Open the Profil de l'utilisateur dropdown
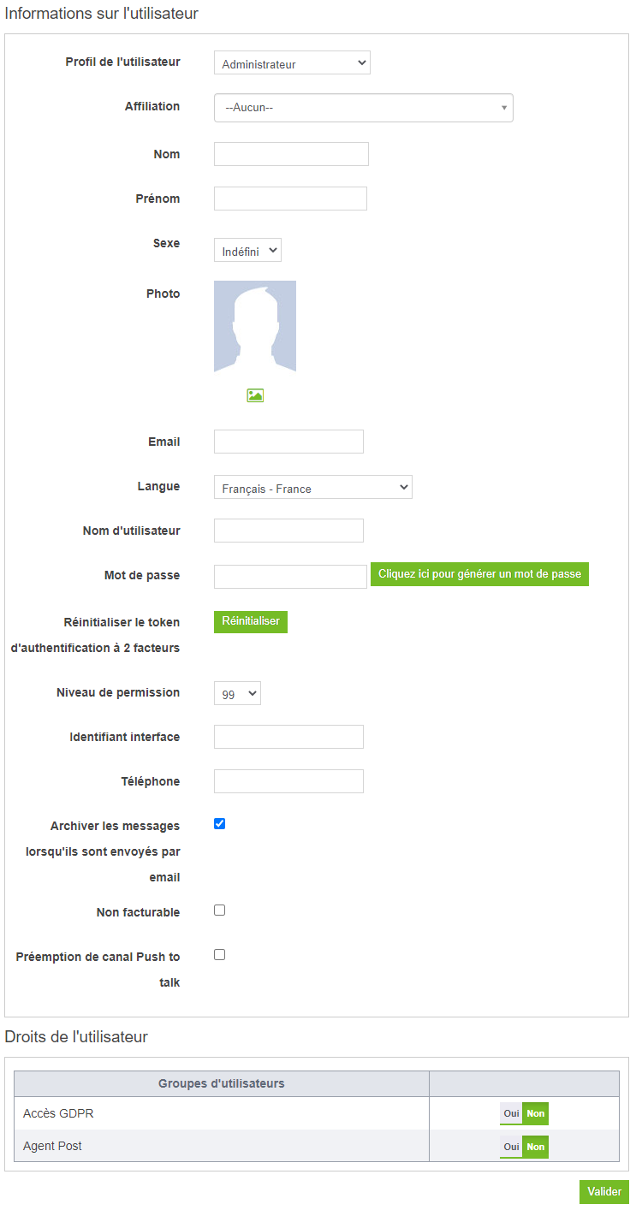636x1210 pixels. tap(292, 63)
